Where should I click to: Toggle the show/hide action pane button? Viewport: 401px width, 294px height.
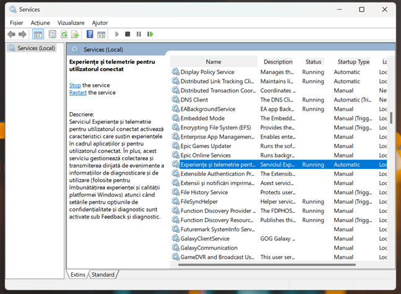tap(102, 35)
